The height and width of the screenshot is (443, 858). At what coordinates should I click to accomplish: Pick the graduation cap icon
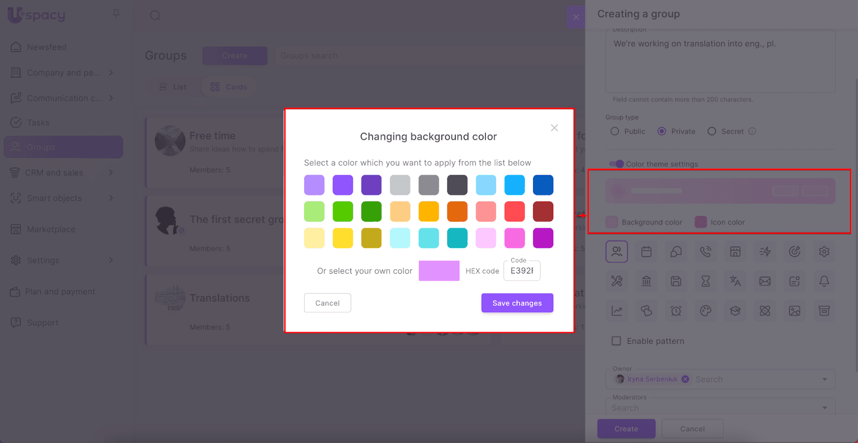pyautogui.click(x=735, y=311)
